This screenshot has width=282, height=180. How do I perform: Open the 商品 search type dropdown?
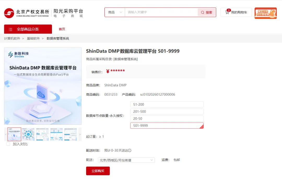click(115, 12)
